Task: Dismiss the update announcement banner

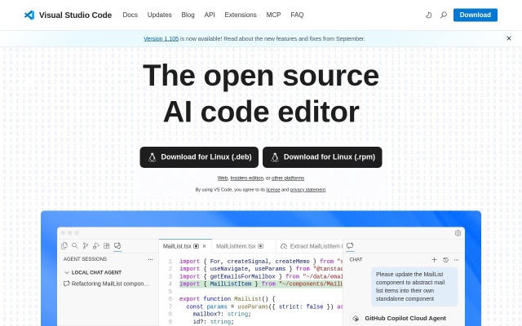Action: point(509,38)
